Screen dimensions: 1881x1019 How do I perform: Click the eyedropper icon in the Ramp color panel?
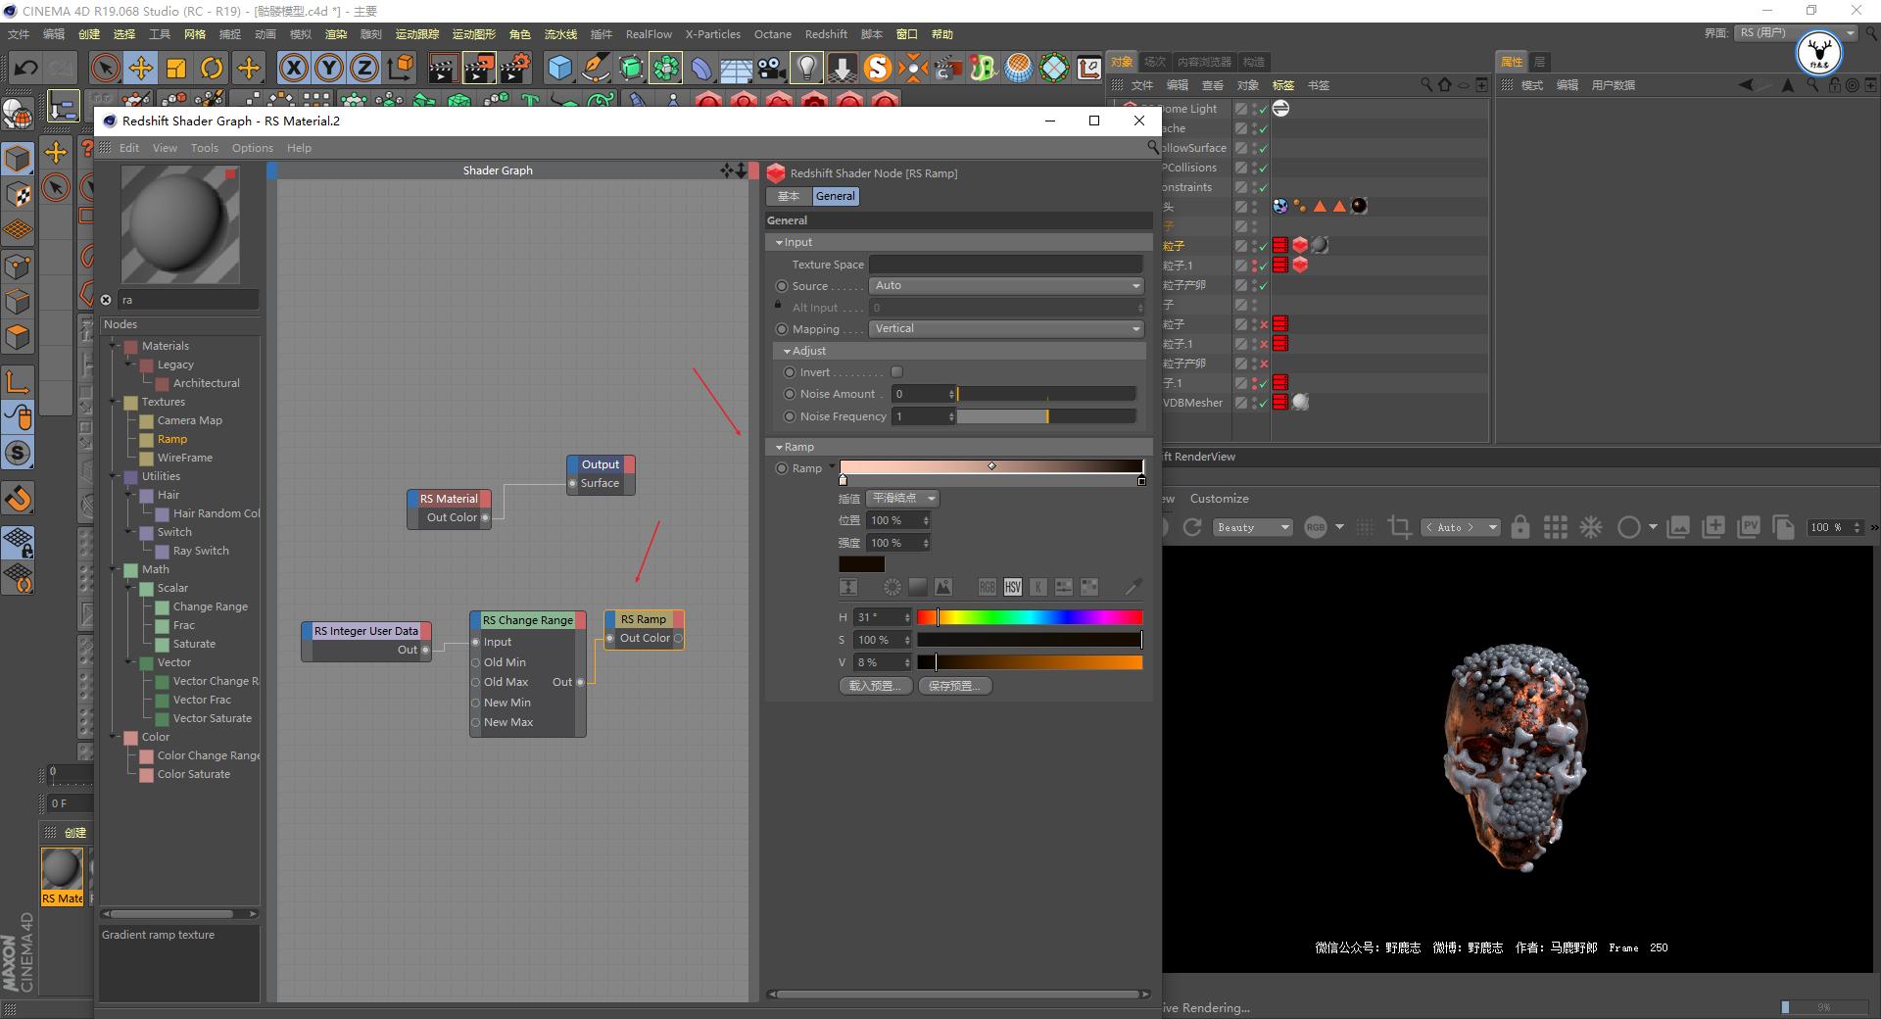coord(1133,587)
